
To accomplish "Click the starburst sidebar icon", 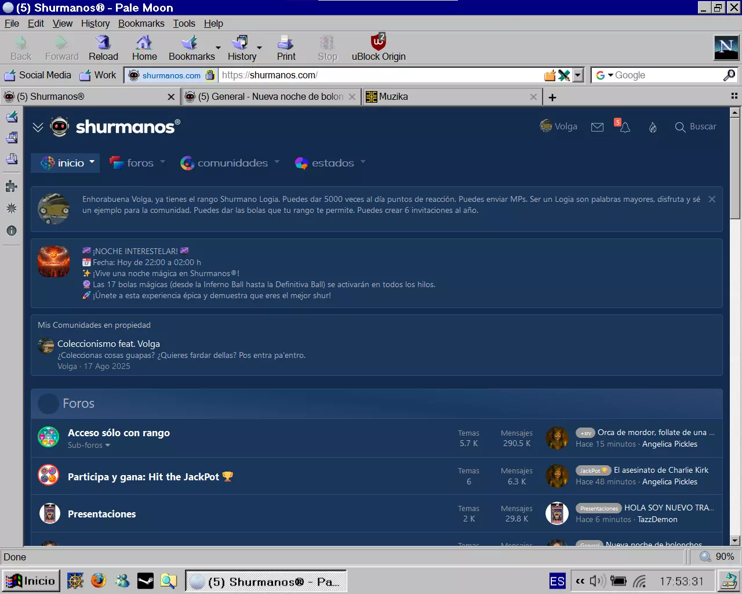I will [x=11, y=208].
